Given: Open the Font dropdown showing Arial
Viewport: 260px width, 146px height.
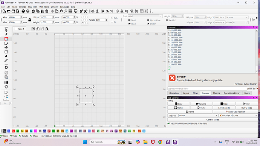Looking at the screenshot, I should click(145, 16).
